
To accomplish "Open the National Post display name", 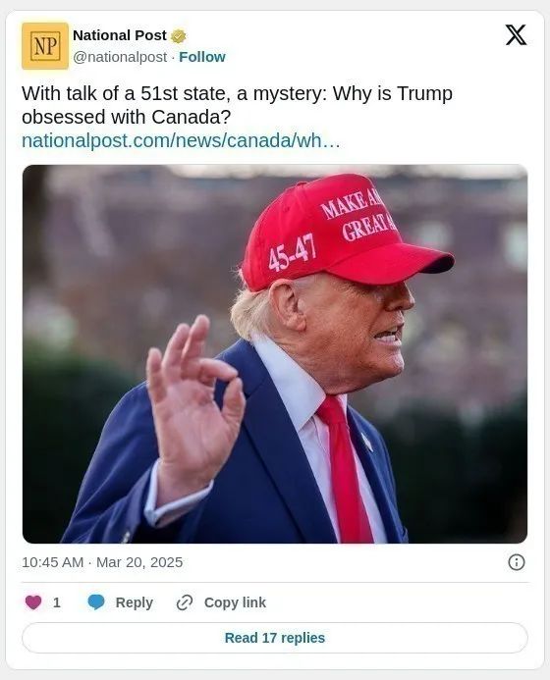I will 120,35.
